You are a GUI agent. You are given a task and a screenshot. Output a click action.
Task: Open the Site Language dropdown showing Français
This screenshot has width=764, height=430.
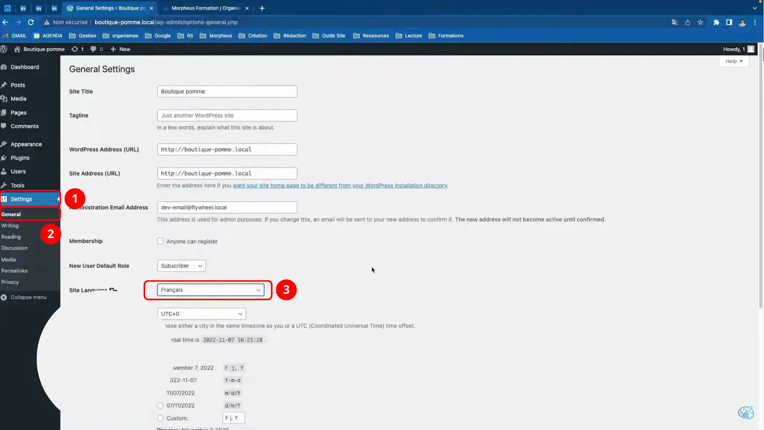211,290
